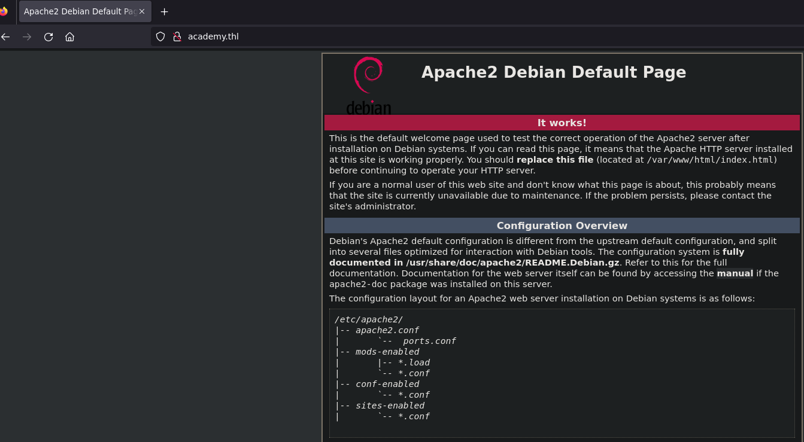Open the tracking protection shield panel
The width and height of the screenshot is (804, 442).
pos(160,36)
